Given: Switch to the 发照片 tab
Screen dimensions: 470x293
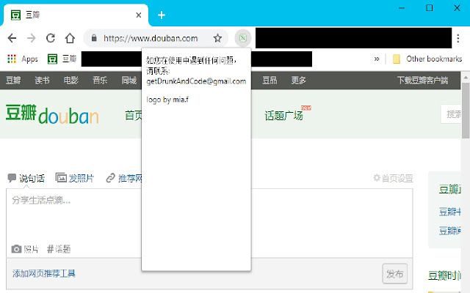Looking at the screenshot, I should [x=75, y=178].
